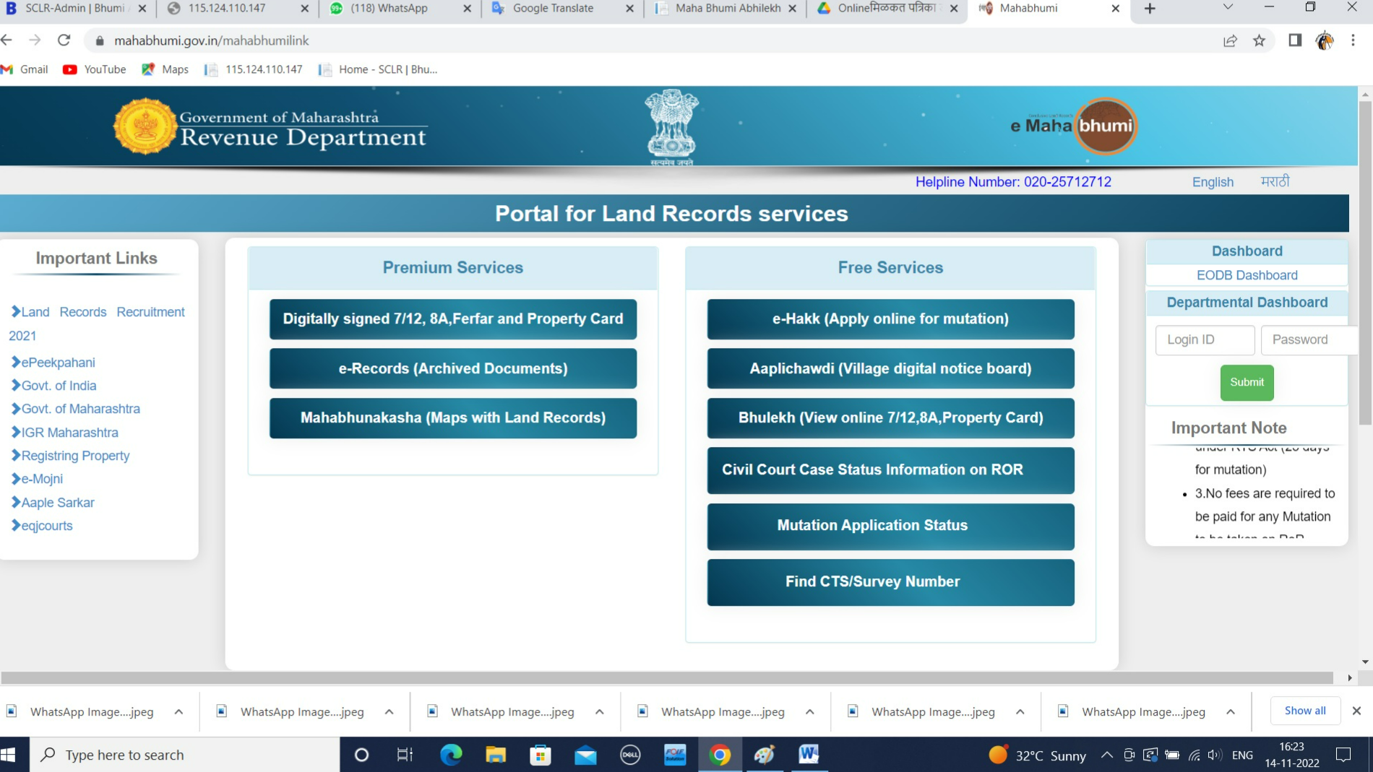The width and height of the screenshot is (1373, 772).
Task: Open Chrome's three-dot menu
Action: point(1353,40)
